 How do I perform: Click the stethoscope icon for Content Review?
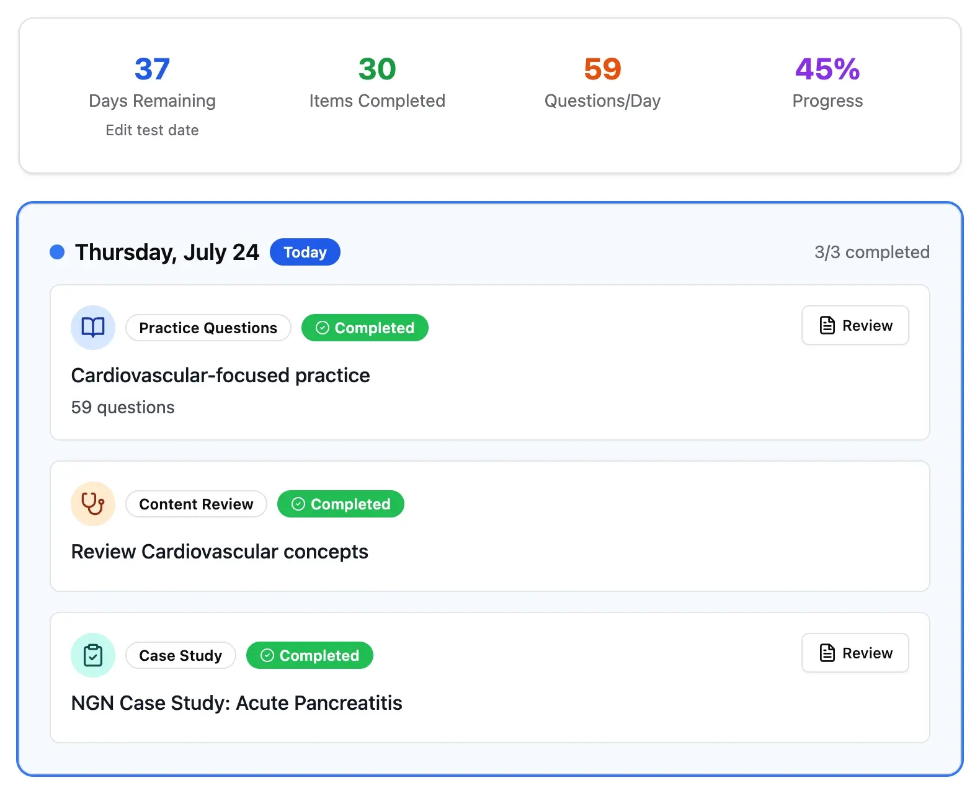tap(93, 503)
